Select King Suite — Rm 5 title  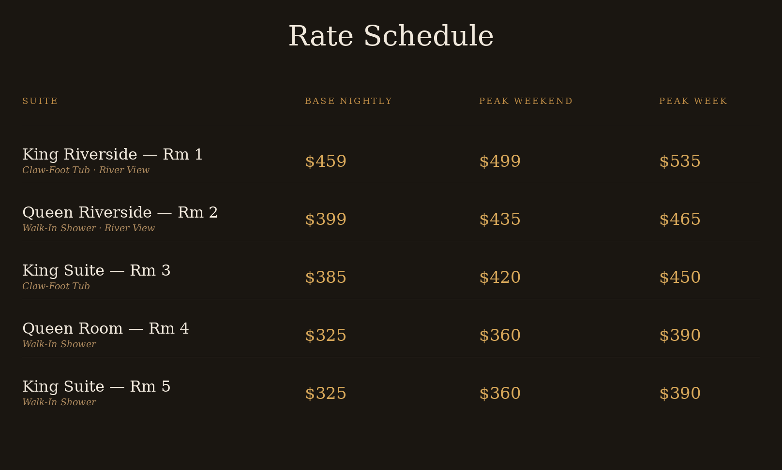(x=96, y=386)
